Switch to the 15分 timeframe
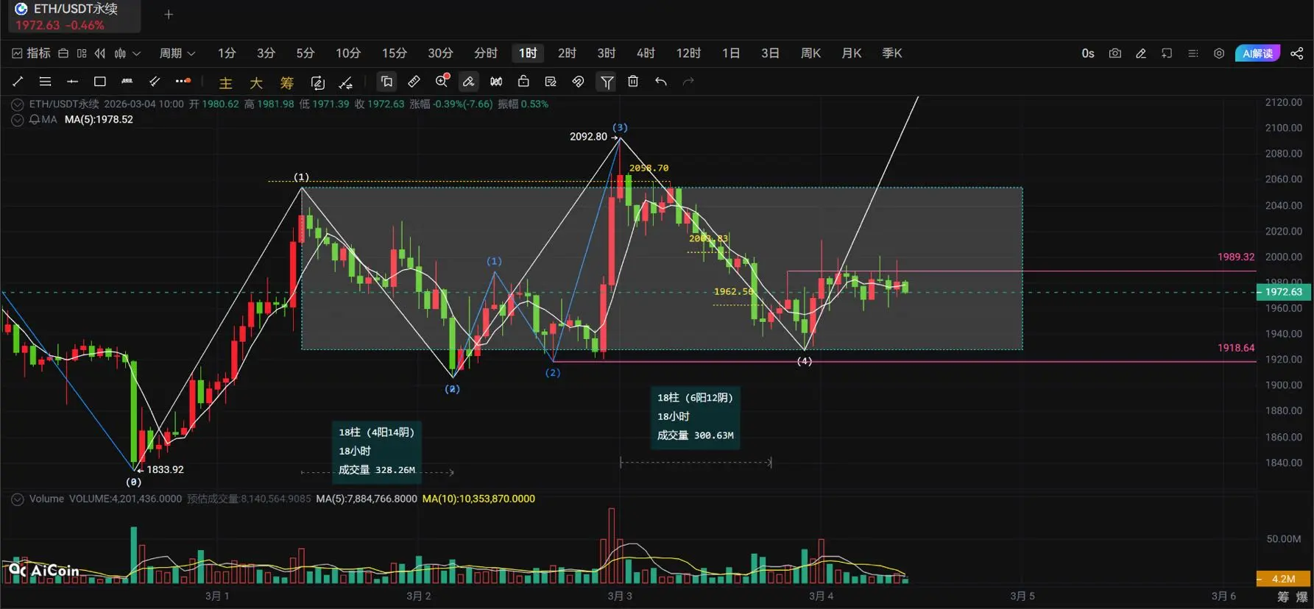The height and width of the screenshot is (609, 1314). coord(395,53)
